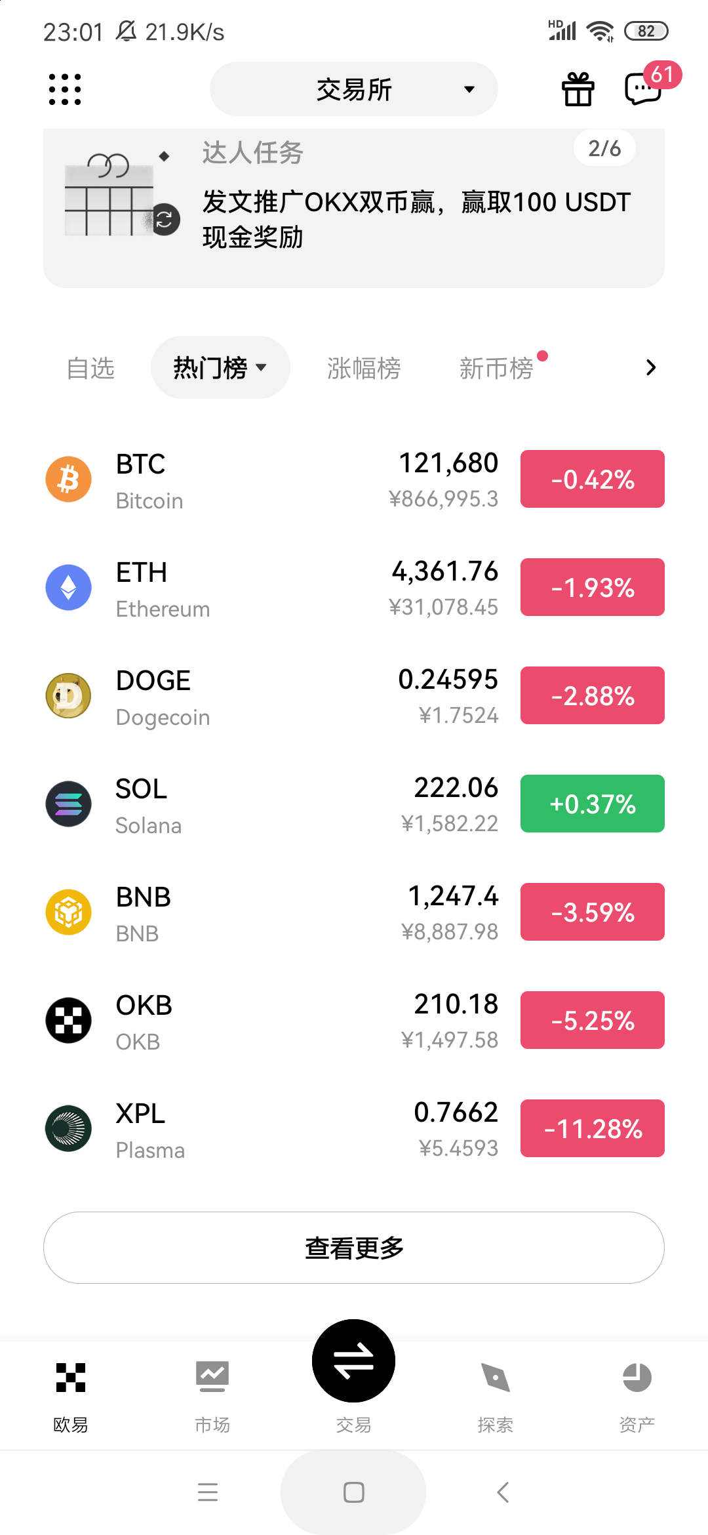708x1535 pixels.
Task: Open the 市场 market chart icon
Action: click(212, 1378)
